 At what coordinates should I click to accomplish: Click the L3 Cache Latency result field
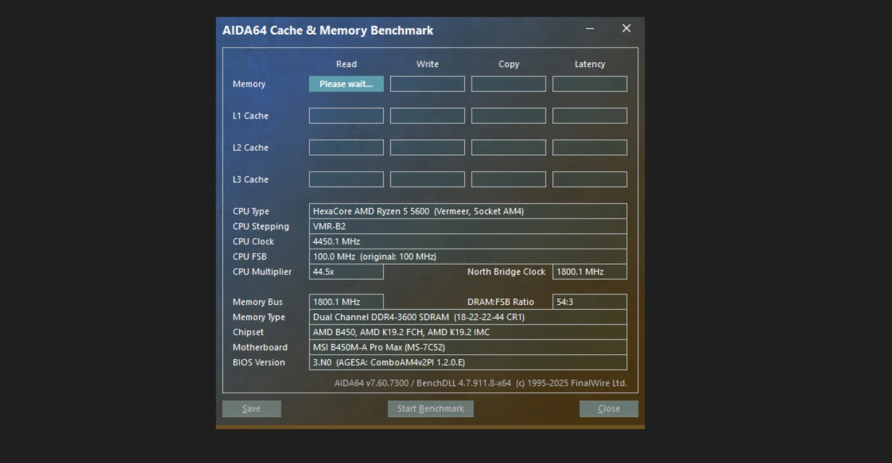tap(590, 179)
